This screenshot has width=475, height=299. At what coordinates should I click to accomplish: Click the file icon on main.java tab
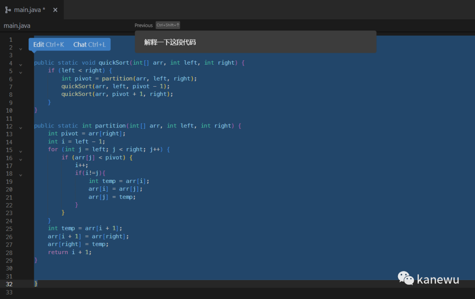pyautogui.click(x=8, y=10)
